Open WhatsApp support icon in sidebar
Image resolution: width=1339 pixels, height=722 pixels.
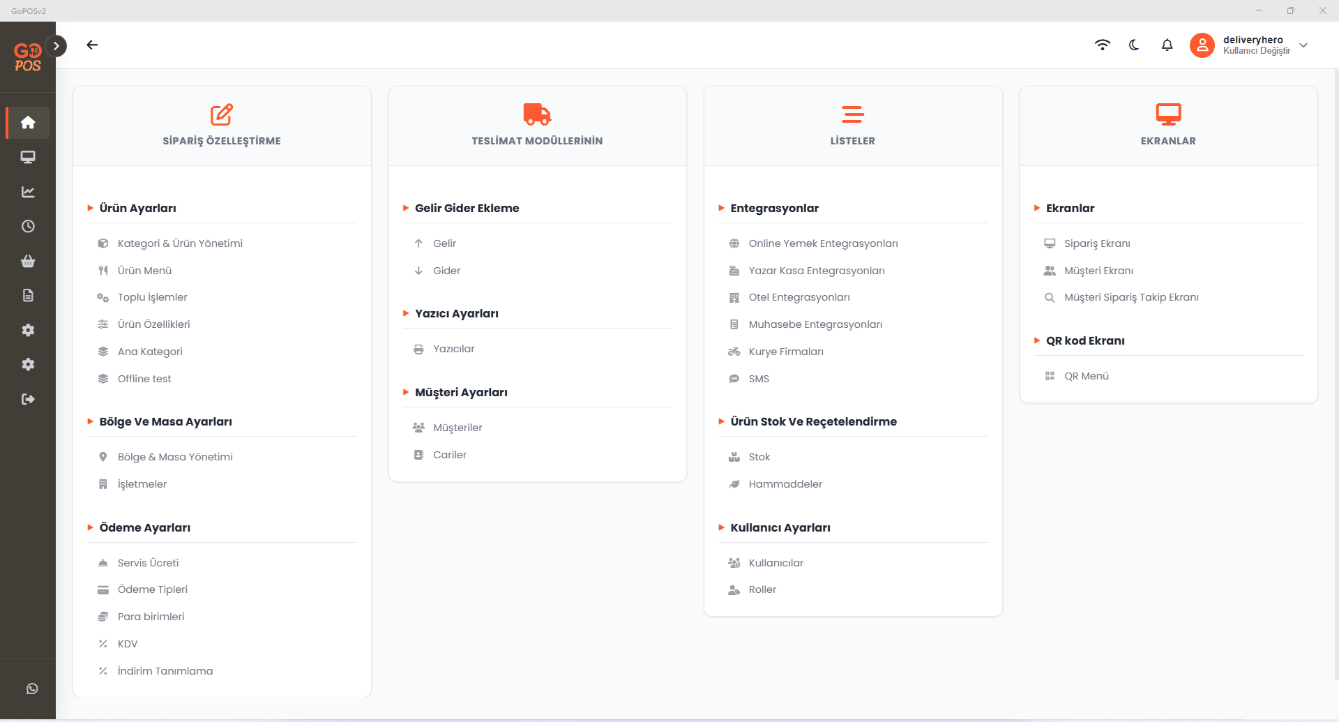click(32, 689)
